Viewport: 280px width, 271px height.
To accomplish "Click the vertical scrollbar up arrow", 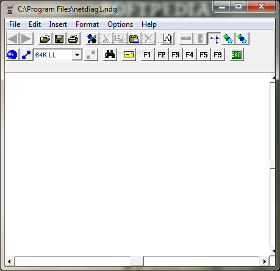I will [273, 78].
